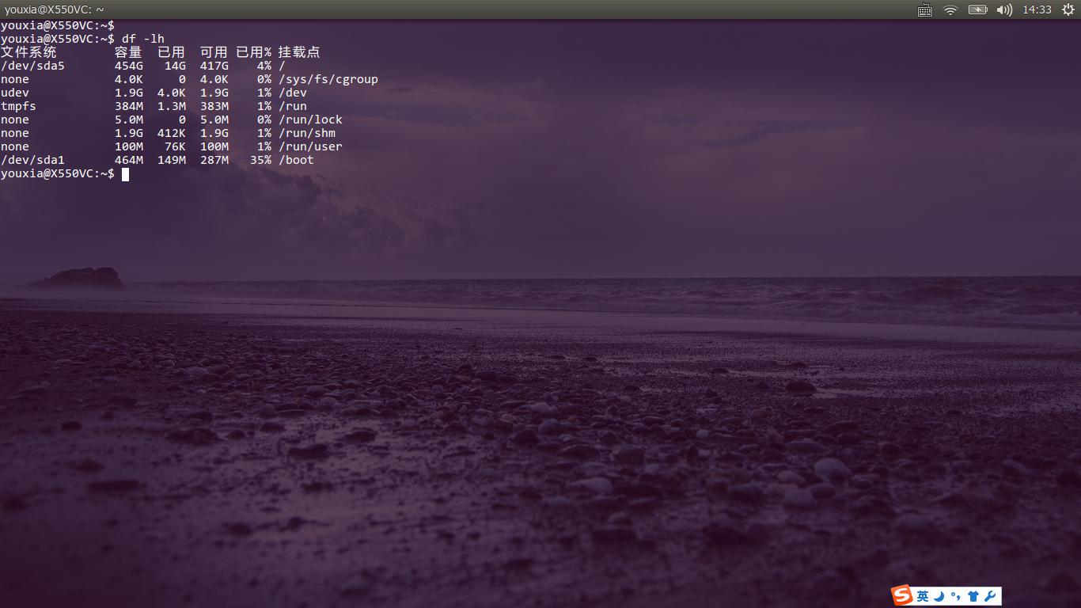Click the /sys/fs/cgroup mount point text
Image resolution: width=1081 pixels, height=608 pixels.
click(x=328, y=79)
